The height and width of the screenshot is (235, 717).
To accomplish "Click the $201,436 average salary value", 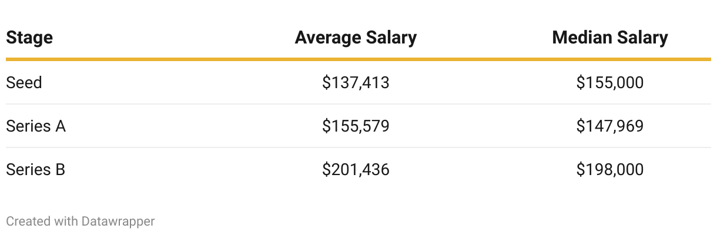I will [x=356, y=170].
